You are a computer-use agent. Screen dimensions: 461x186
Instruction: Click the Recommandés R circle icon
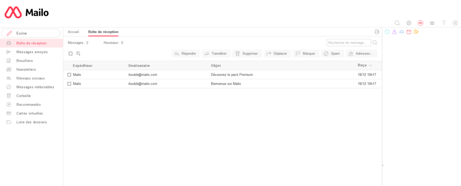tap(9, 104)
